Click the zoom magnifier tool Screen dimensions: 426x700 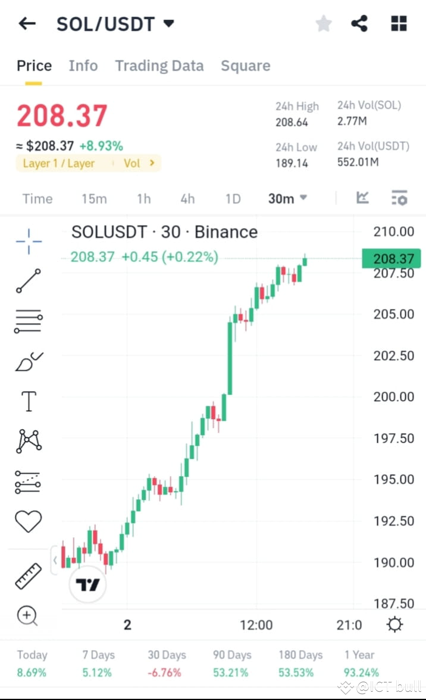point(28,615)
